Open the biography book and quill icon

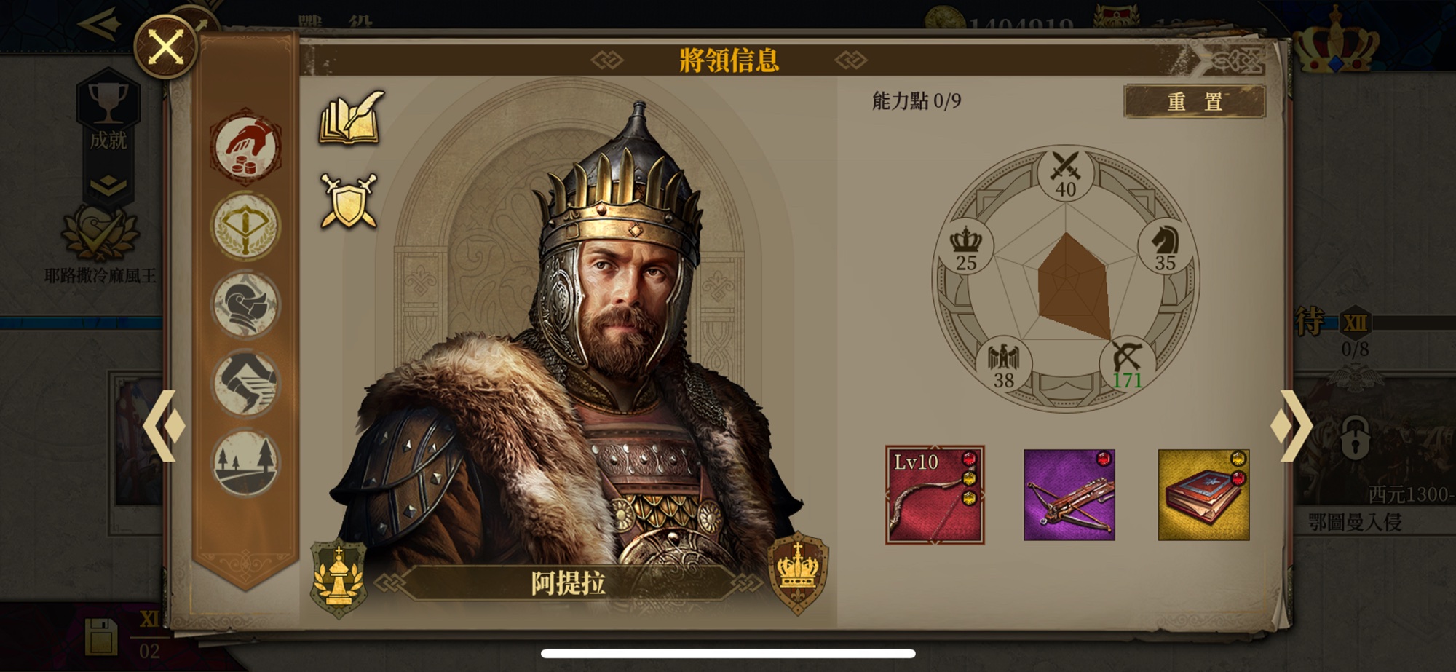coord(351,117)
